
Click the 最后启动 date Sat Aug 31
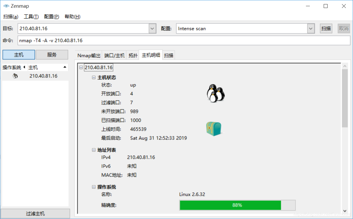point(159,138)
